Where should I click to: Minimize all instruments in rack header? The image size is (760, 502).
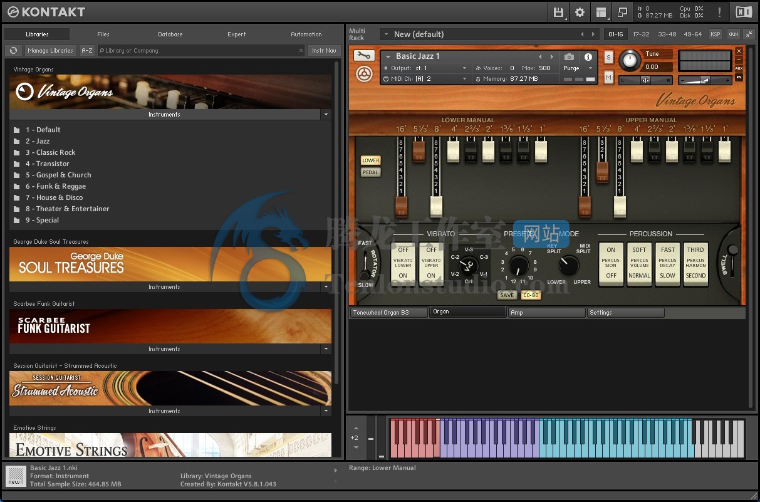pyautogui.click(x=749, y=34)
